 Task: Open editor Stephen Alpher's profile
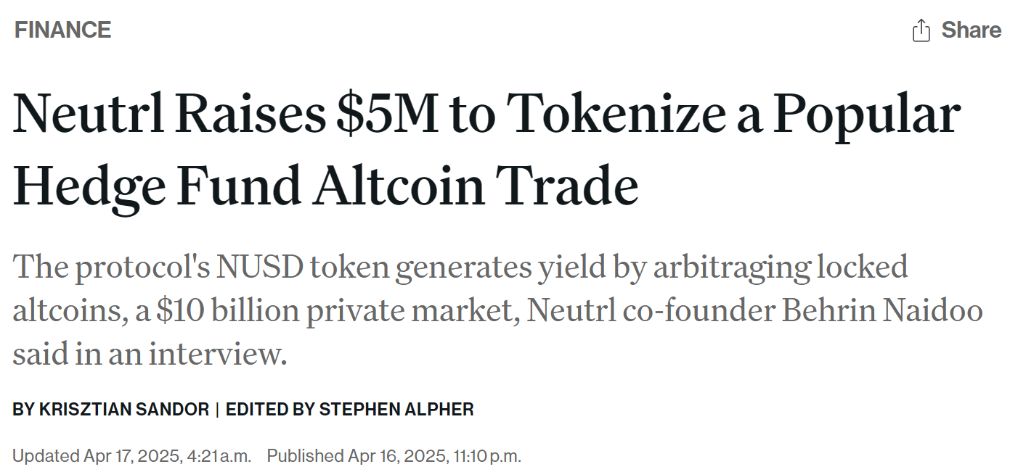[396, 410]
